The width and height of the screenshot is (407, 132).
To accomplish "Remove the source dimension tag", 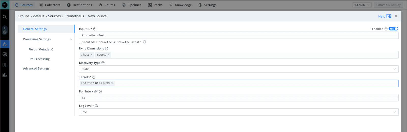I will tap(109, 55).
